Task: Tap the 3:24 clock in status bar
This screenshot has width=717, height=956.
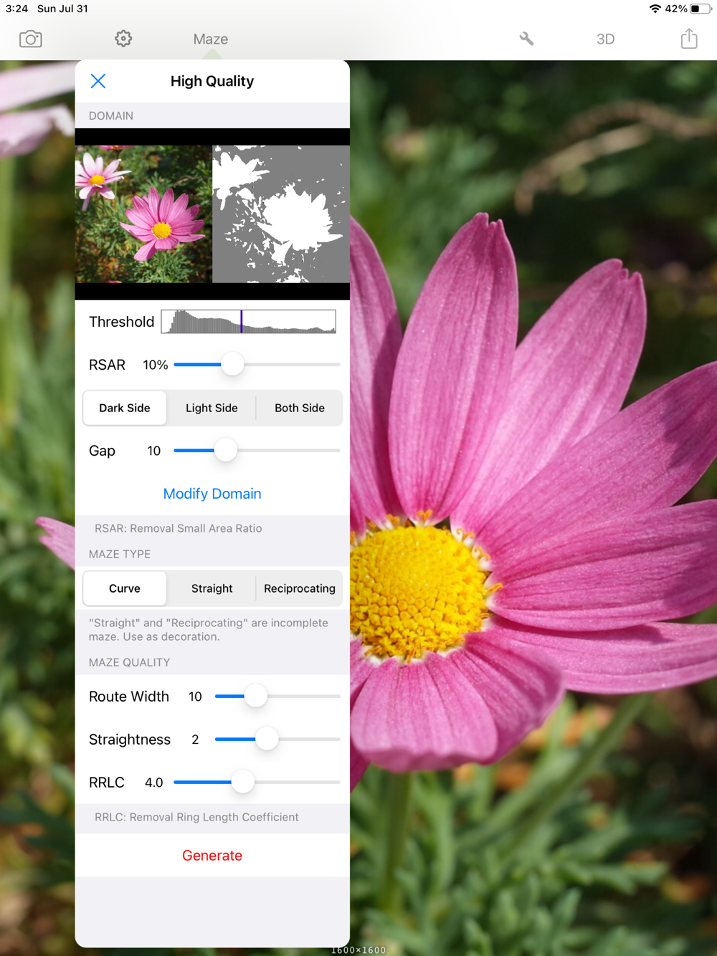Action: point(16,9)
